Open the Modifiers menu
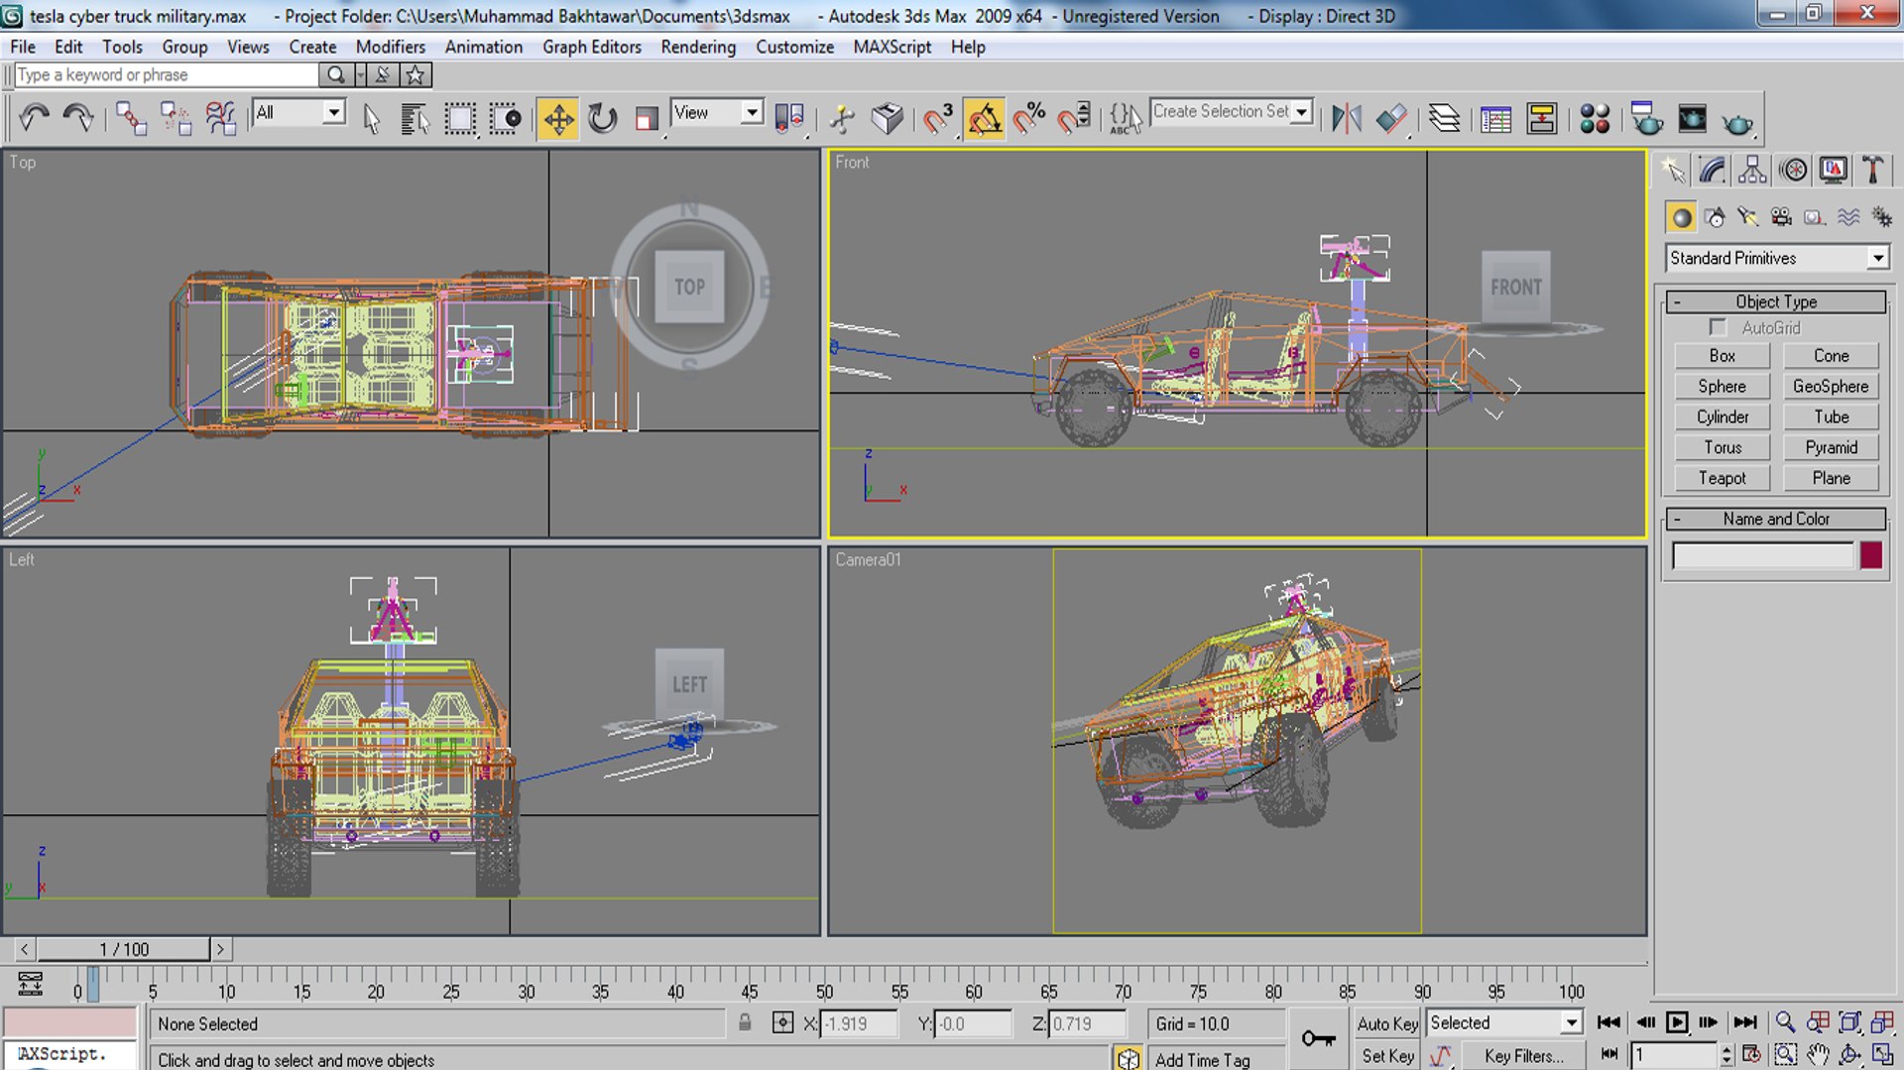Image resolution: width=1904 pixels, height=1070 pixels. point(391,47)
